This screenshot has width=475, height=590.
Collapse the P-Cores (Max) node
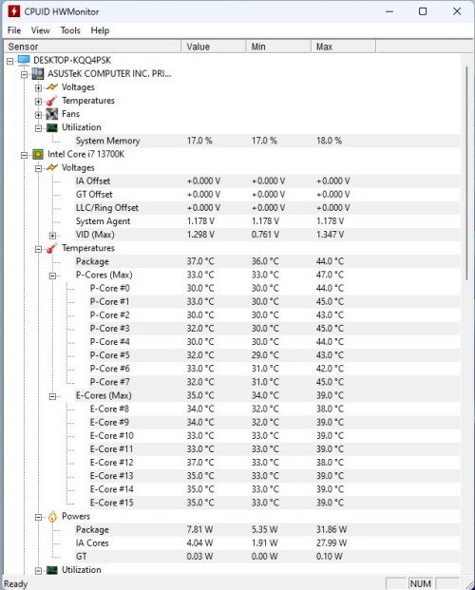(52, 276)
